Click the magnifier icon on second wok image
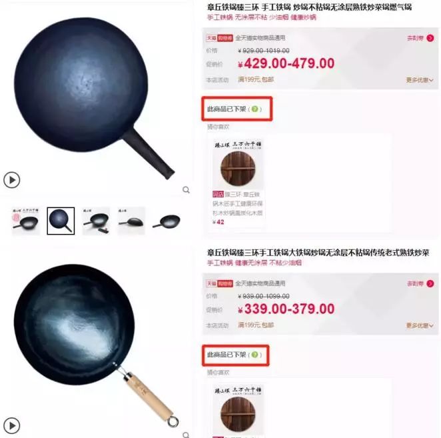441x438 pixels. pos(186,435)
